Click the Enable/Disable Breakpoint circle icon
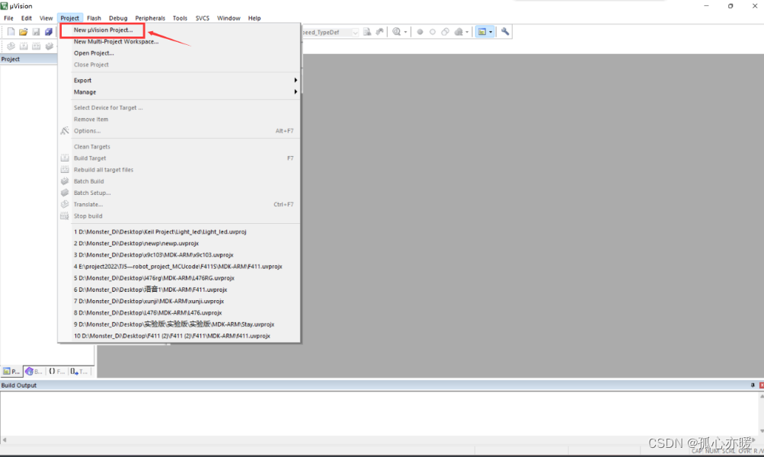764x457 pixels. point(432,32)
